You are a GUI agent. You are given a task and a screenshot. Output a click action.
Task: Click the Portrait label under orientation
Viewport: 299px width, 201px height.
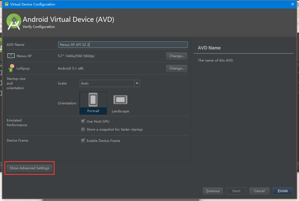tap(93, 111)
